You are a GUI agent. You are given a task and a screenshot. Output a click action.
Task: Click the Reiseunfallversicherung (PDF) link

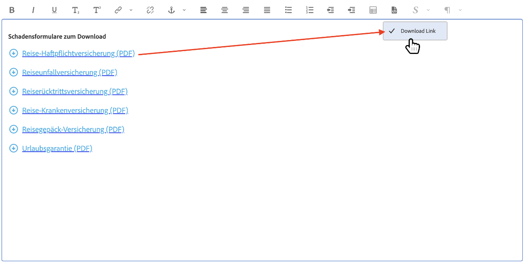(x=70, y=72)
